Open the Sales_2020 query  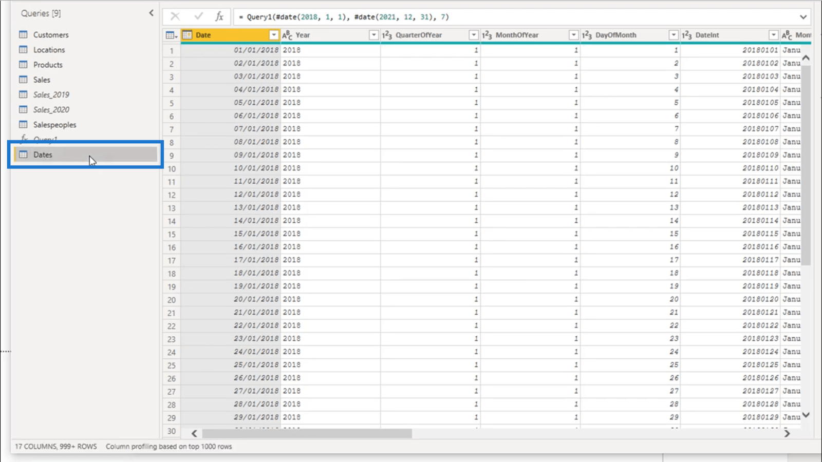(x=51, y=109)
